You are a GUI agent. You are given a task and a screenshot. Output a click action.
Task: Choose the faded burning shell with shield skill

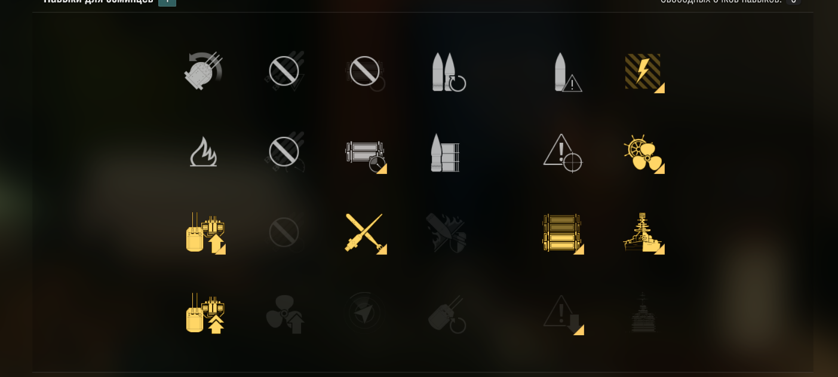(446, 233)
